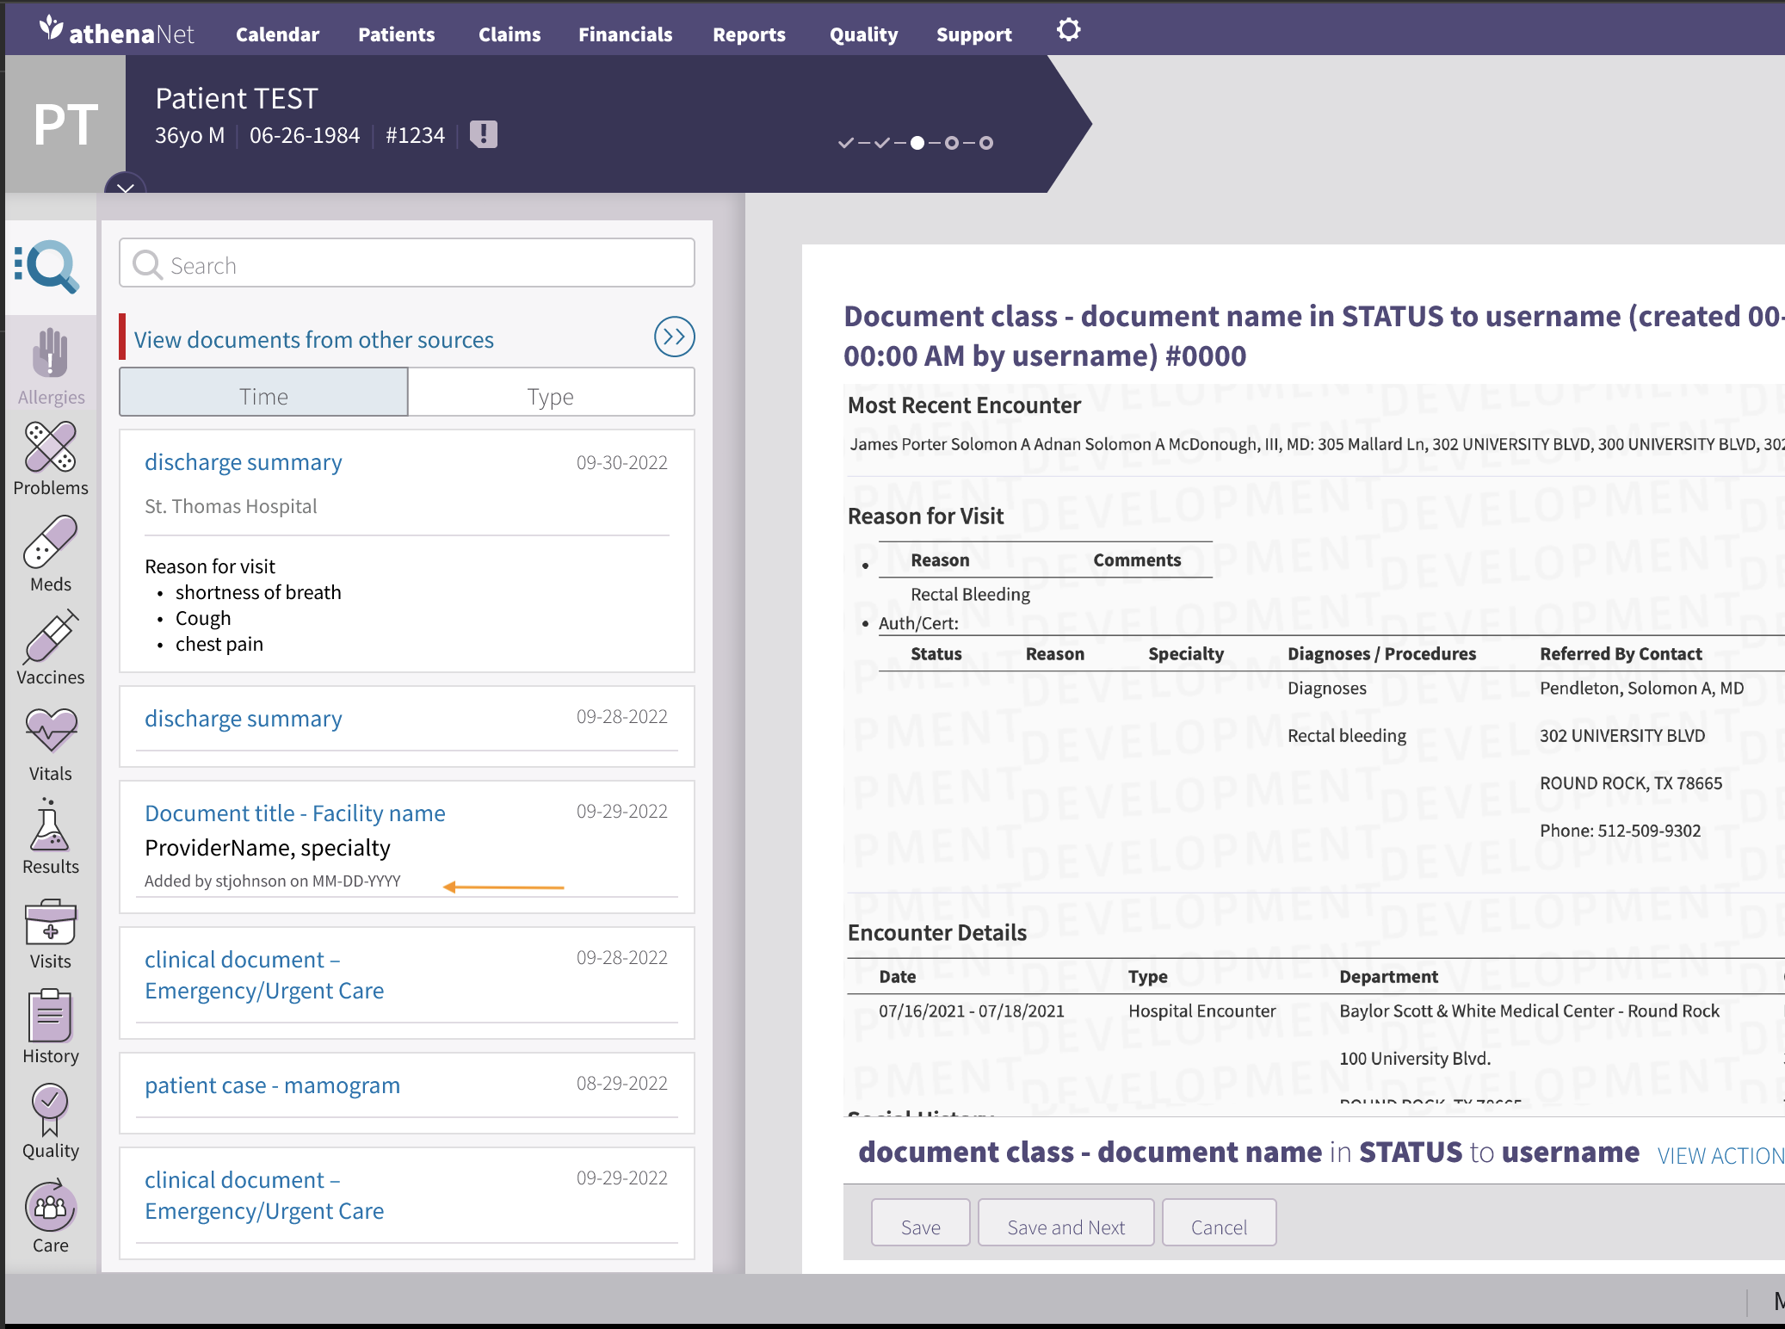Open Allergies in the sidebar
This screenshot has height=1329, width=1785.
(x=51, y=368)
